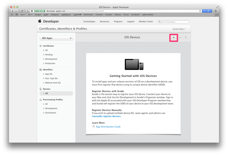
Task: Open the appfigures bookmark
Action: tap(66, 15)
